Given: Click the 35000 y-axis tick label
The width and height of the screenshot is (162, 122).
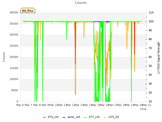Looking at the screenshot, I should [x=14, y=24].
